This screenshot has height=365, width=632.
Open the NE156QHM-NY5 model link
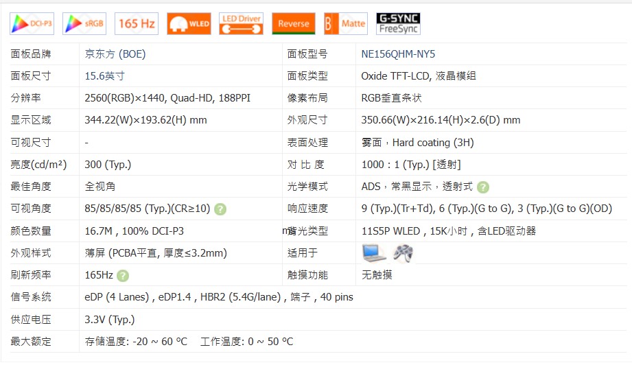(398, 54)
